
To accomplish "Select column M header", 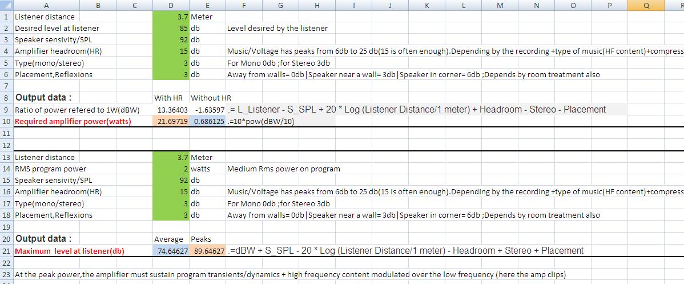I will (500, 5).
